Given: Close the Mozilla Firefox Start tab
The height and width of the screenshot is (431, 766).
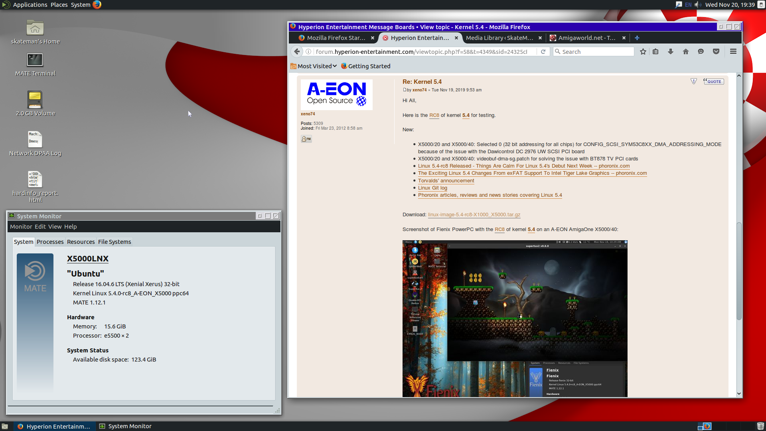Looking at the screenshot, I should tap(373, 38).
